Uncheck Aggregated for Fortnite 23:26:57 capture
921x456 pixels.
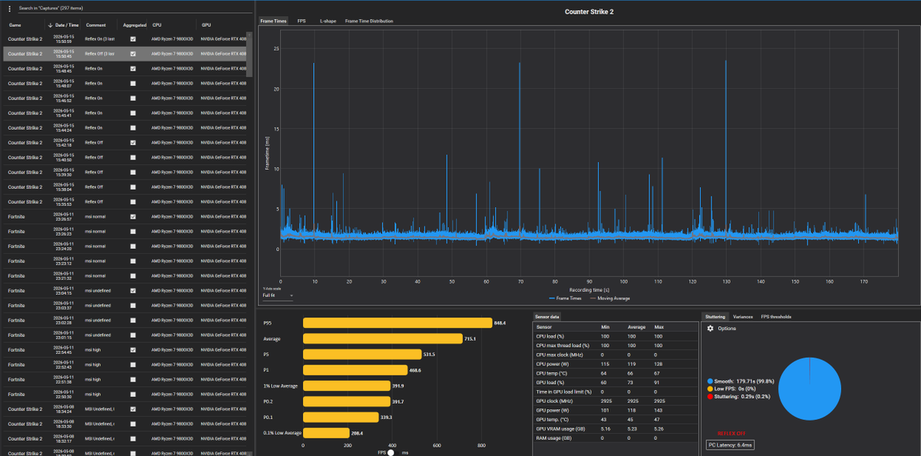tap(133, 216)
